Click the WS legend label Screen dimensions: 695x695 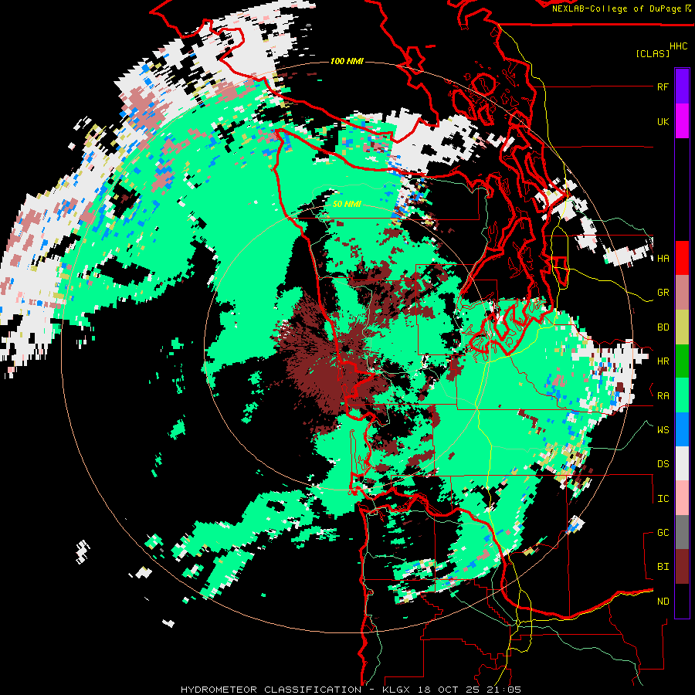[663, 429]
